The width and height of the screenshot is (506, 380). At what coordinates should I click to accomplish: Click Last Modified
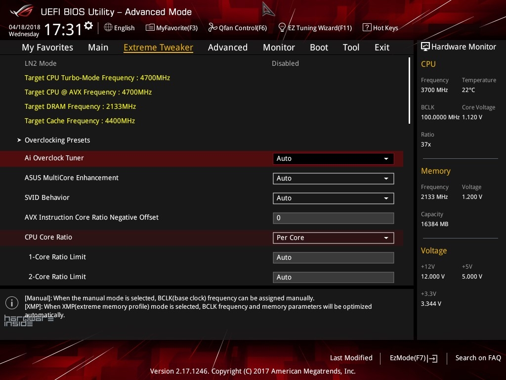(351, 358)
